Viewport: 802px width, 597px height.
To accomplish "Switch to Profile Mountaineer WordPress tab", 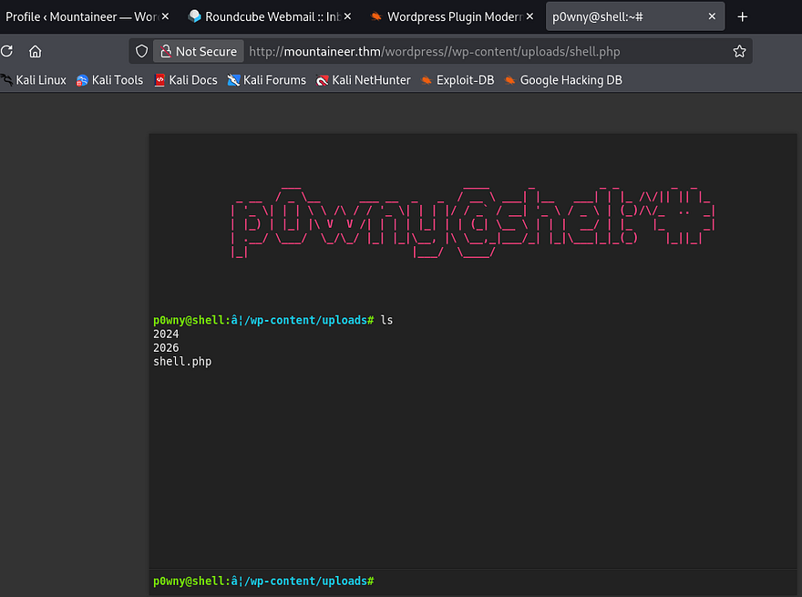I will (80, 16).
